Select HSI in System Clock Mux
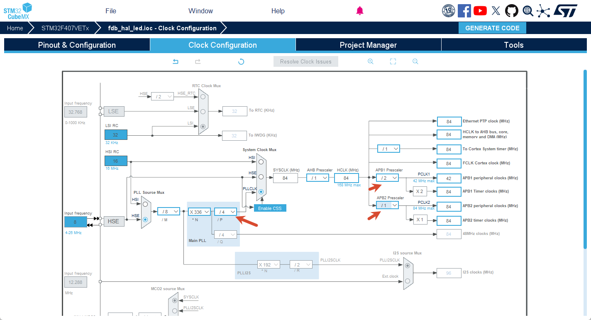 (x=261, y=162)
